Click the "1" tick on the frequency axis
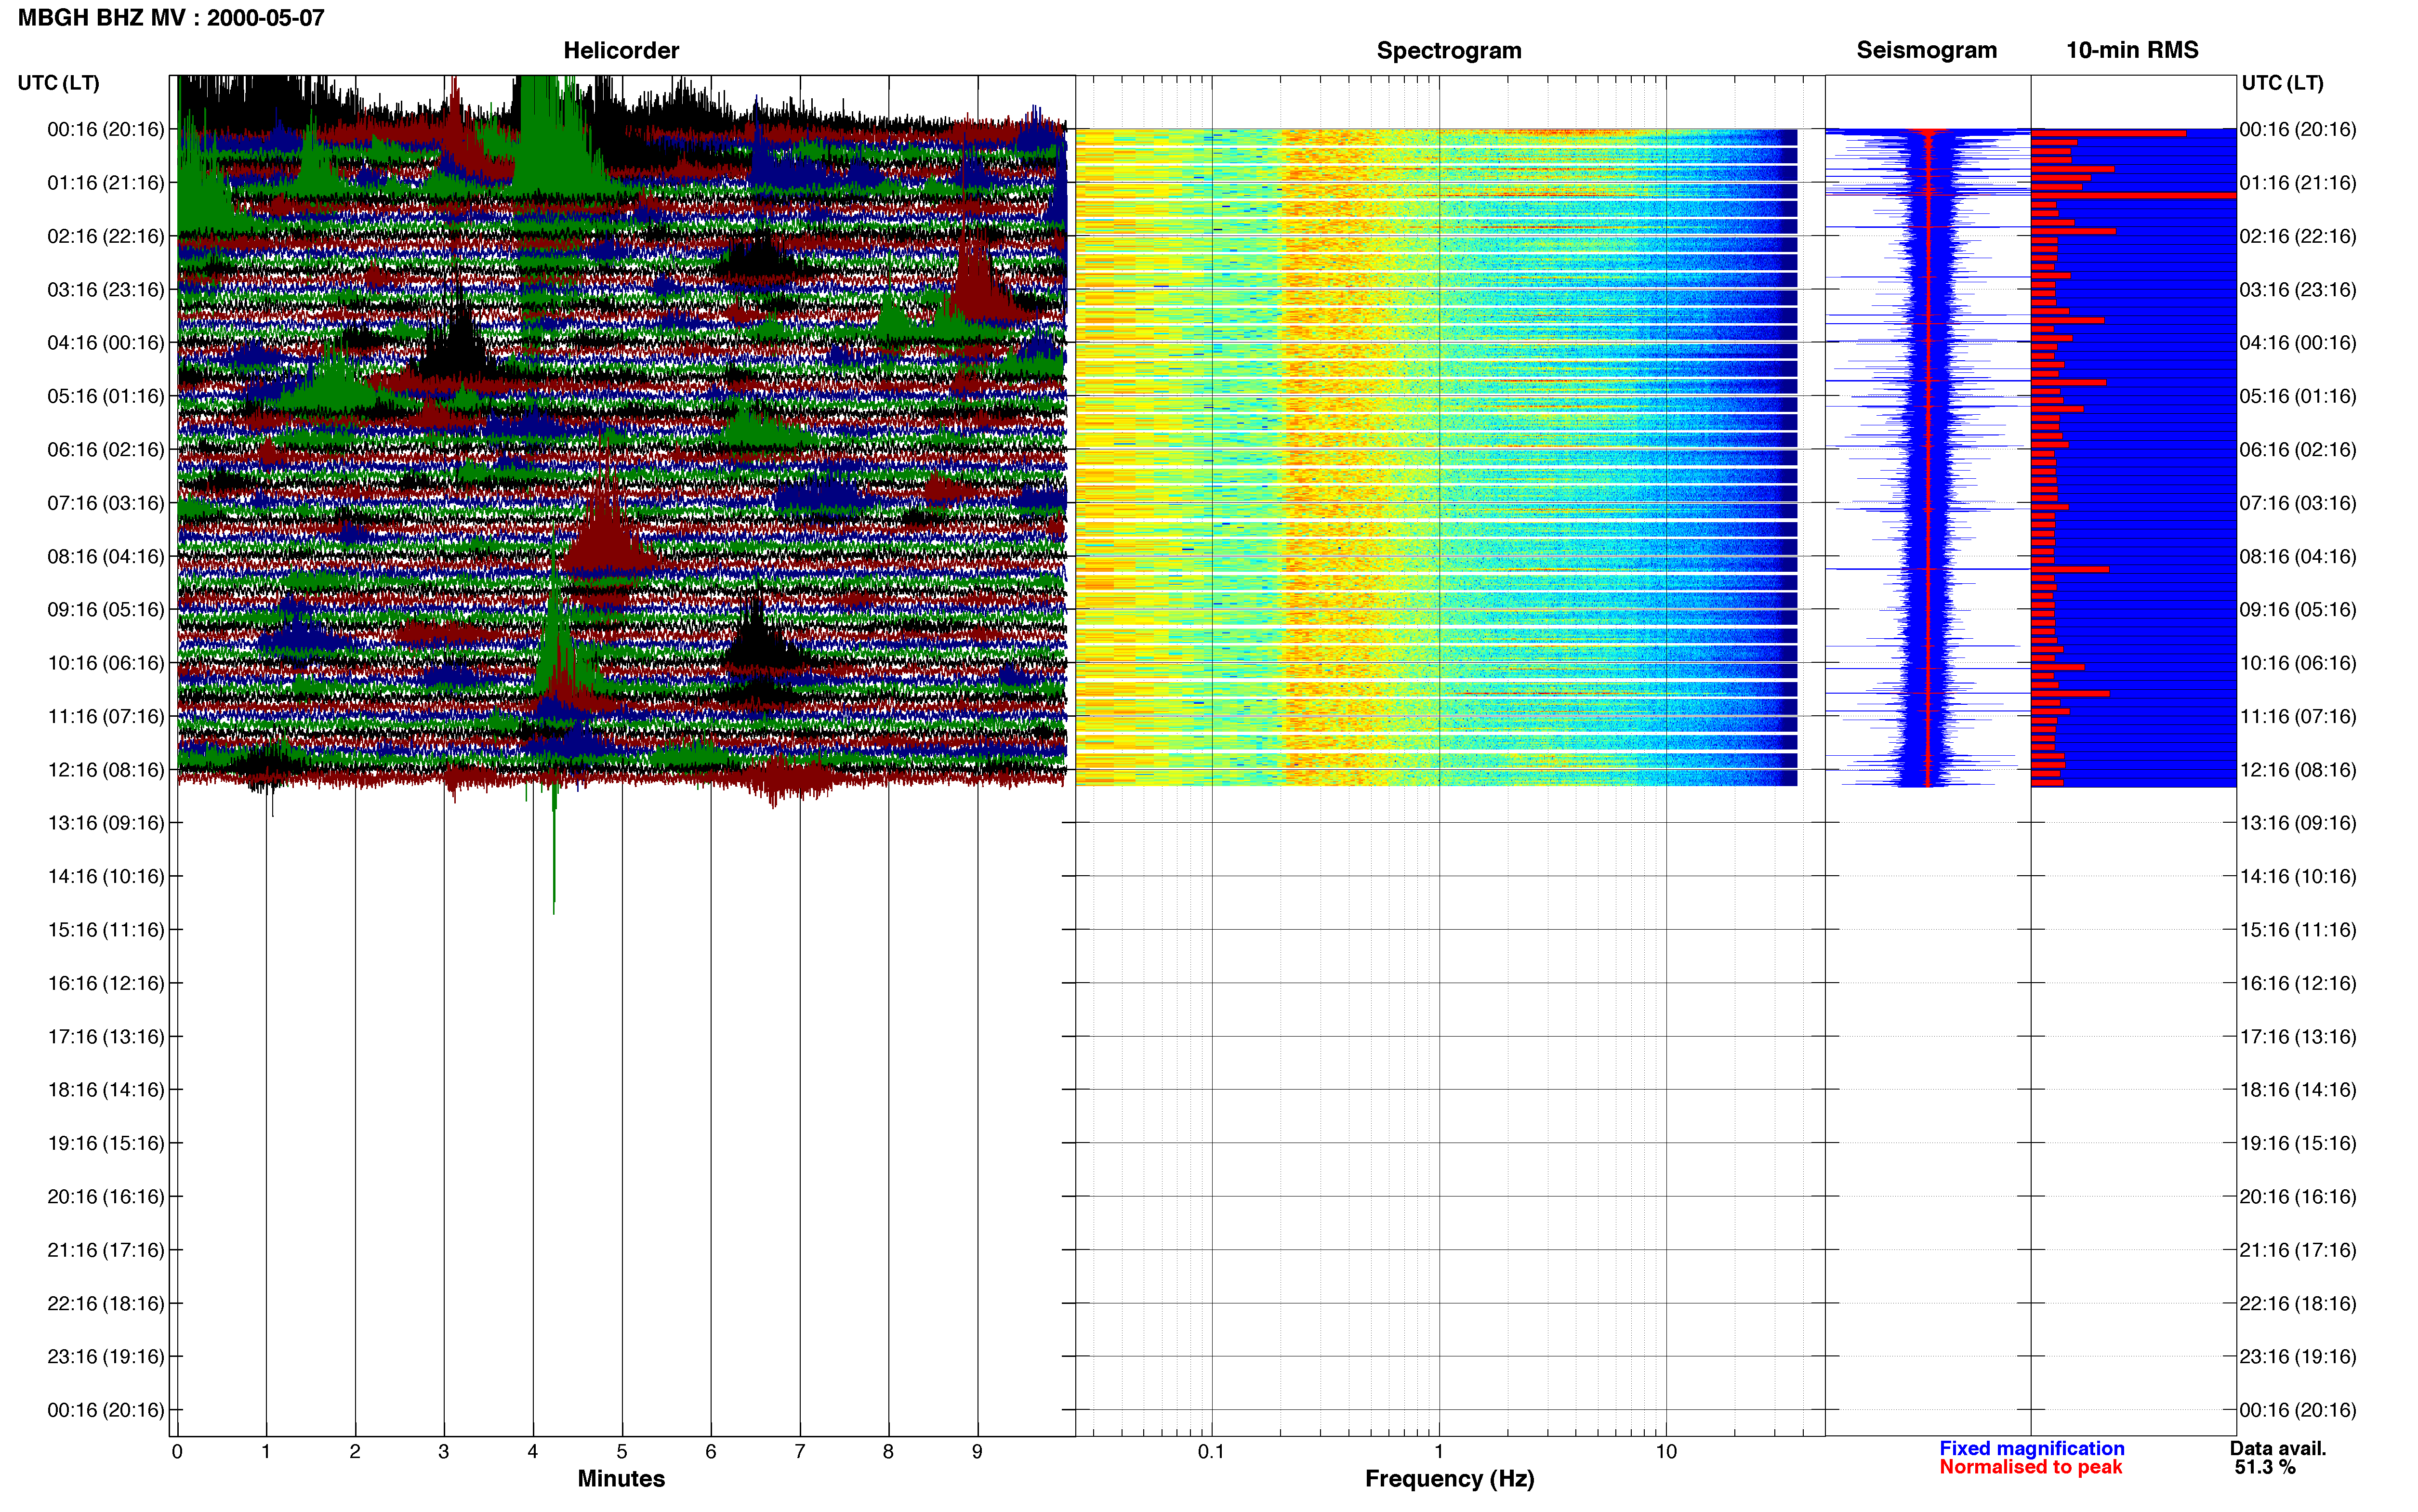Image resolution: width=2418 pixels, height=1512 pixels. pos(1439,1451)
